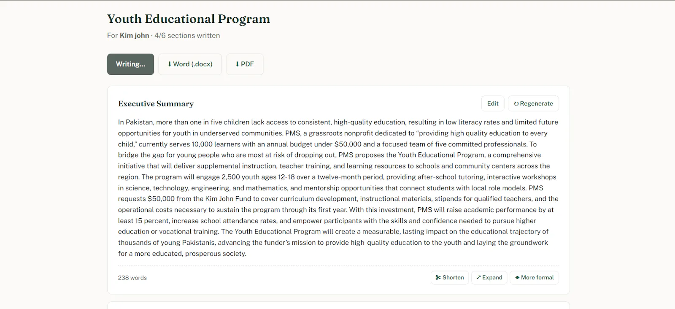The width and height of the screenshot is (675, 309).
Task: Click inside the Executive Summary paragraph text
Action: (x=338, y=188)
